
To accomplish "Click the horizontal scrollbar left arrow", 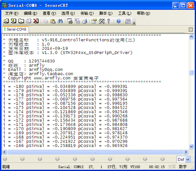I will (x=5, y=152).
